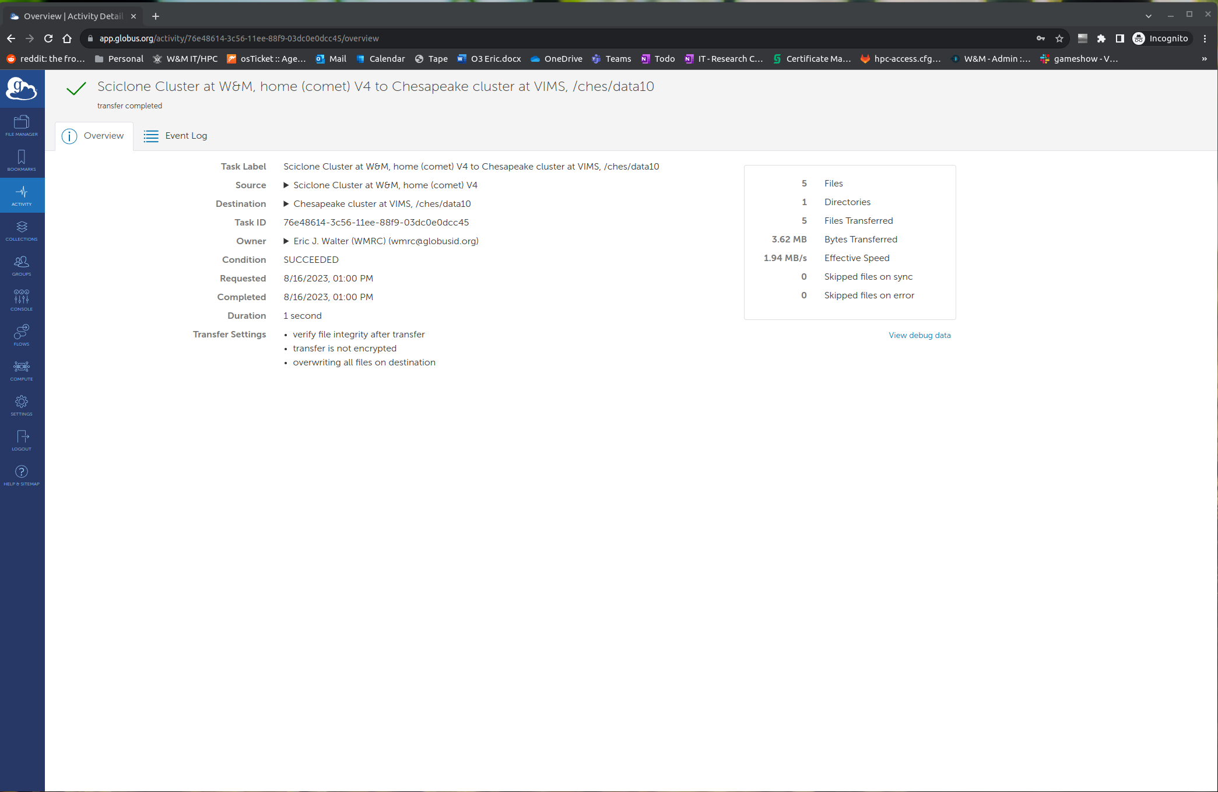Open the Compute sidebar icon
Image resolution: width=1218 pixels, height=792 pixels.
[x=22, y=370]
